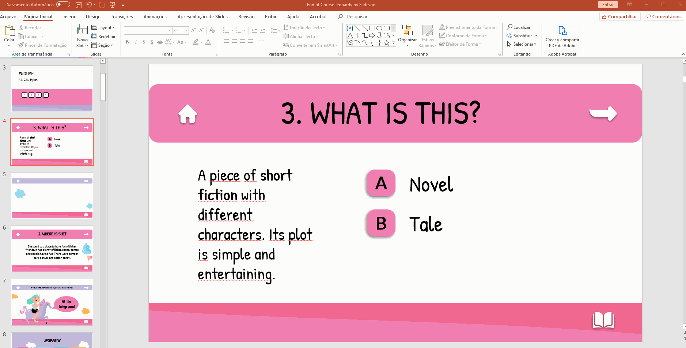Toggle align text left
The image size is (686, 348).
point(226,42)
